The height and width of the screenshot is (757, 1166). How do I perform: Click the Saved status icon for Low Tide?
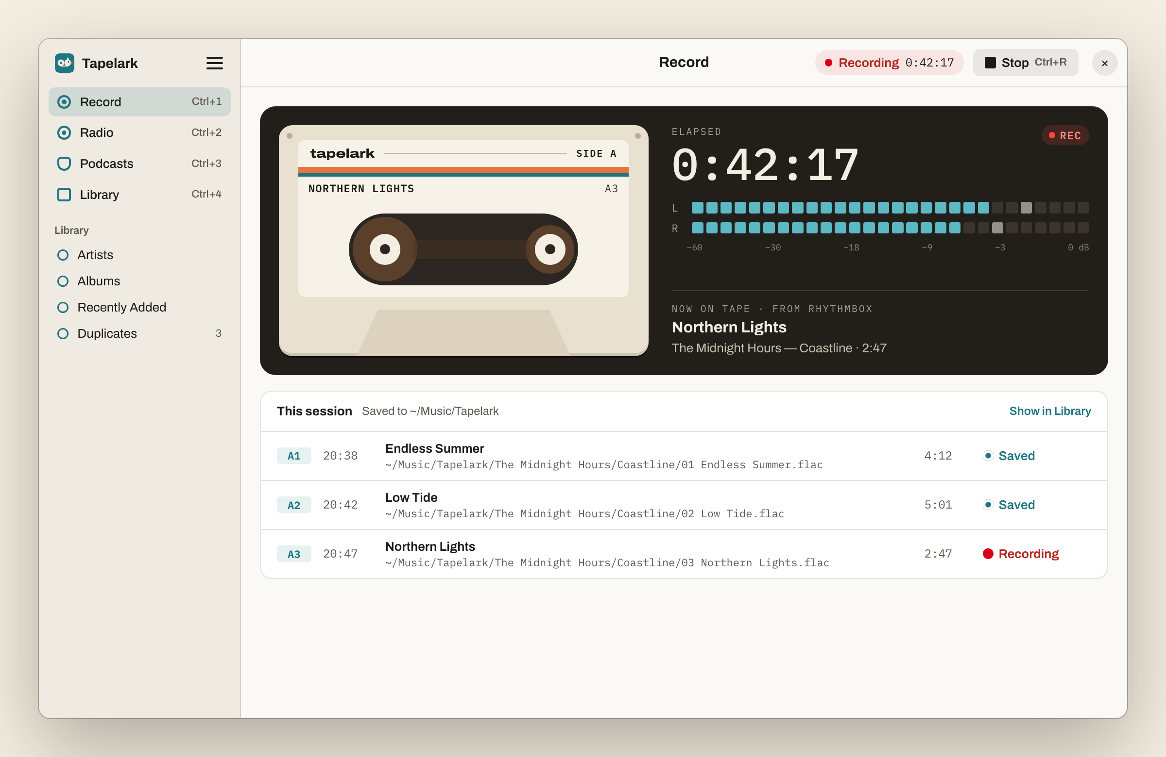[x=988, y=505]
